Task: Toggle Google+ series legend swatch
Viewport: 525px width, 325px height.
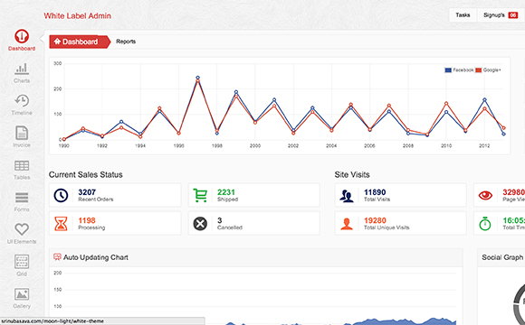Action: tap(479, 70)
